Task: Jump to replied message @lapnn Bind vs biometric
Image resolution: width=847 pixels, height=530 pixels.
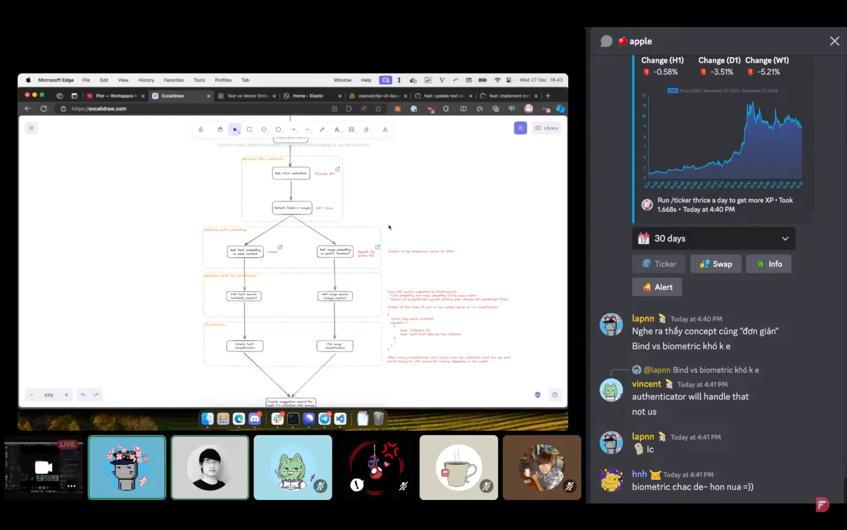Action: click(701, 370)
